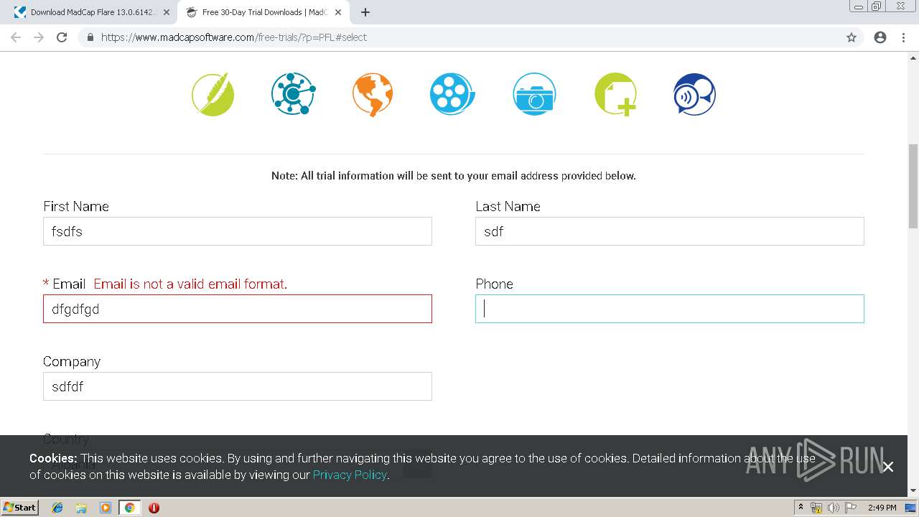Screen dimensions: 919x517
Task: Close the Free 30-Day Trial Downloads tab
Action: tap(338, 12)
